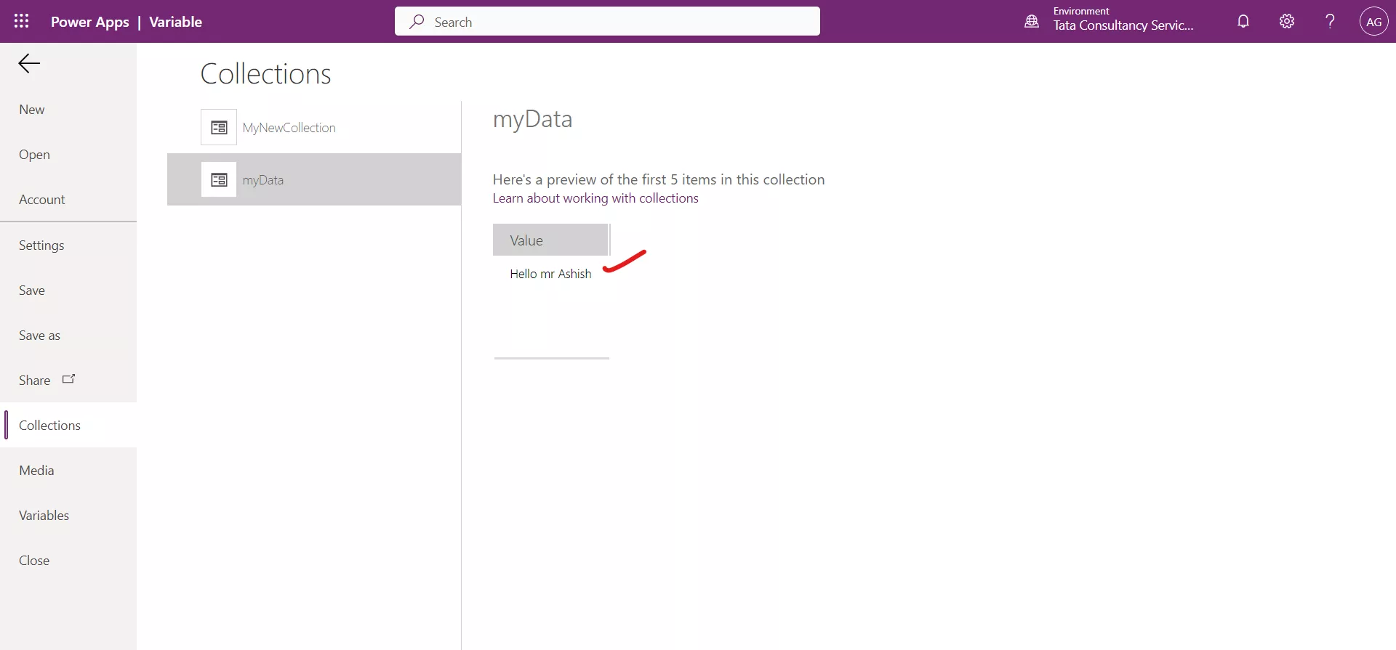Open the Tata Consultancy environment picker
This screenshot has width=1396, height=650.
coord(1123,20)
